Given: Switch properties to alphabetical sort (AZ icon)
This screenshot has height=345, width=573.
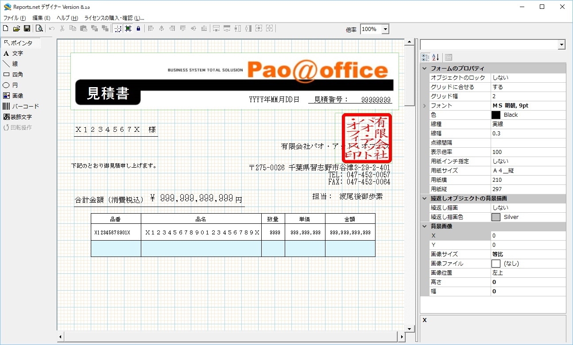Looking at the screenshot, I should (436, 57).
